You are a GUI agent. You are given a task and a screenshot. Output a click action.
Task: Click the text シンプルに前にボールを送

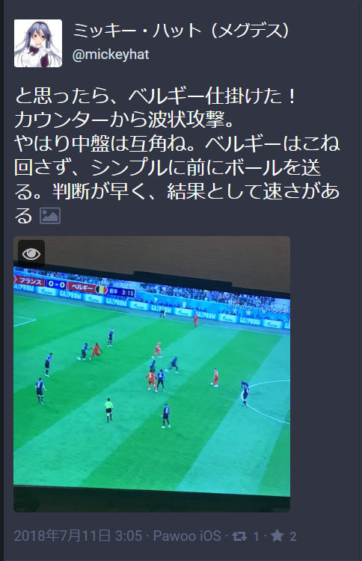tap(206, 168)
